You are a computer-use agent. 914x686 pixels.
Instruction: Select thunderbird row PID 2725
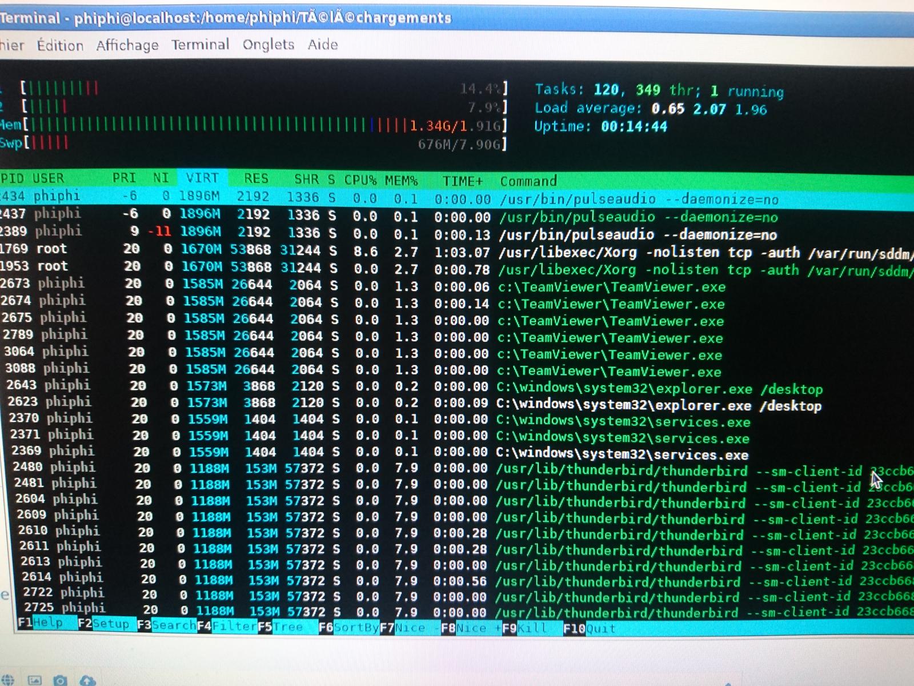(x=457, y=611)
